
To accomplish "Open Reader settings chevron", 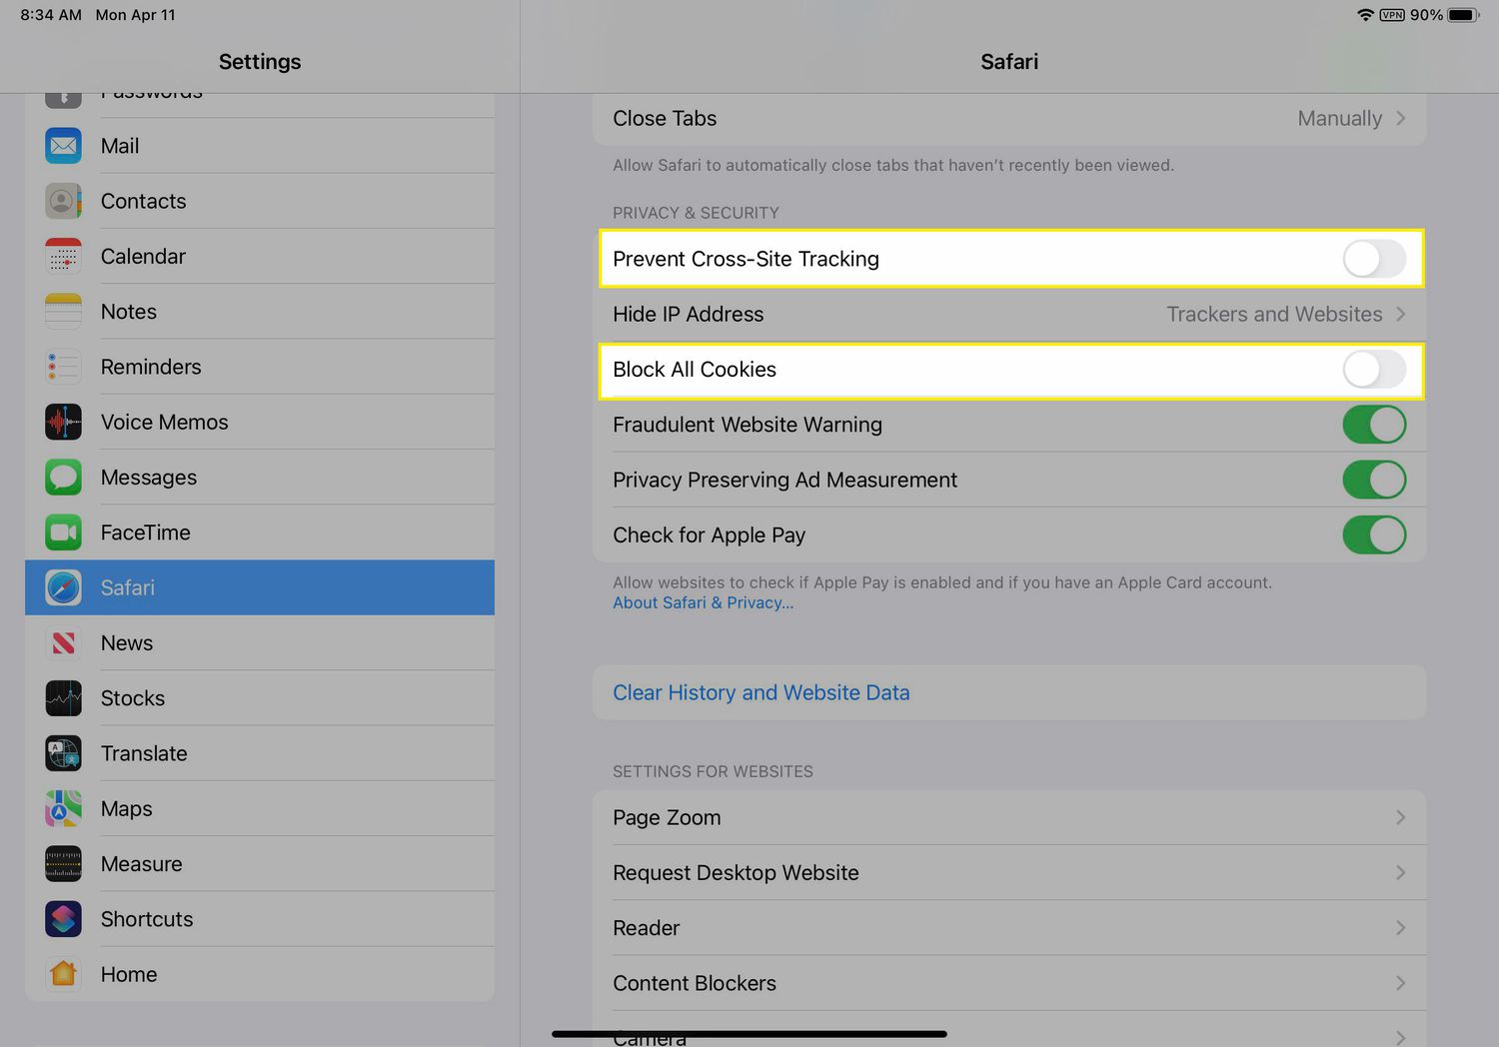I will [1401, 928].
